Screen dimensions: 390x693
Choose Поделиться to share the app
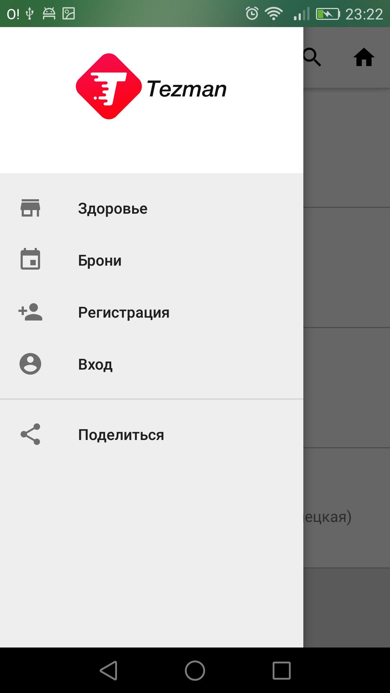(x=152, y=435)
